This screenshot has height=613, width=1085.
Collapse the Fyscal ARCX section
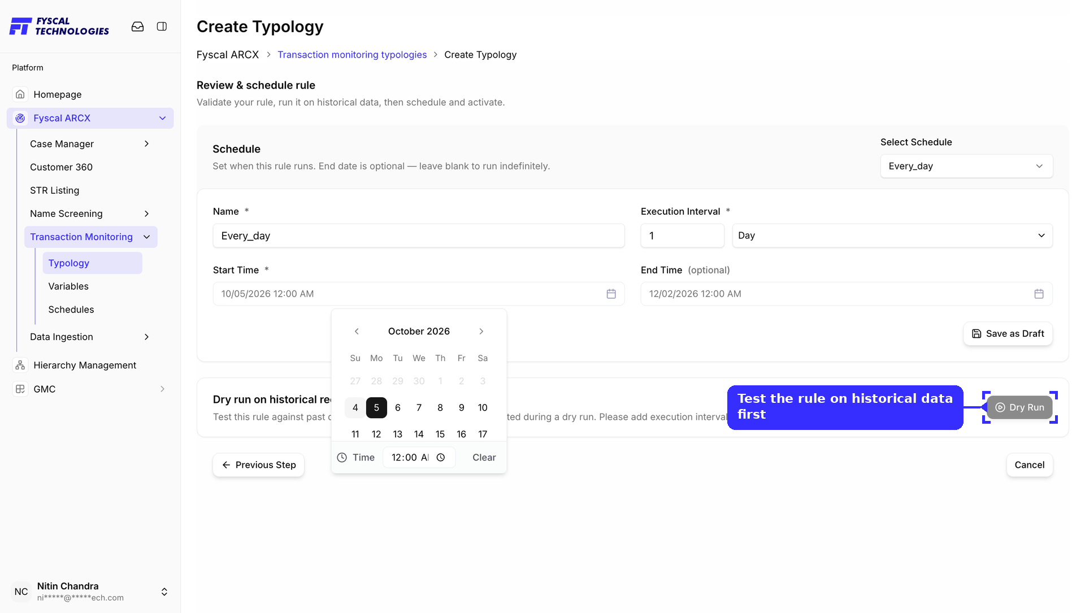pyautogui.click(x=163, y=118)
